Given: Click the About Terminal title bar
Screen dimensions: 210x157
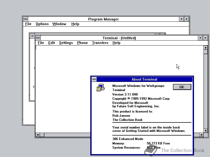Looking at the screenshot, I should [x=144, y=79].
